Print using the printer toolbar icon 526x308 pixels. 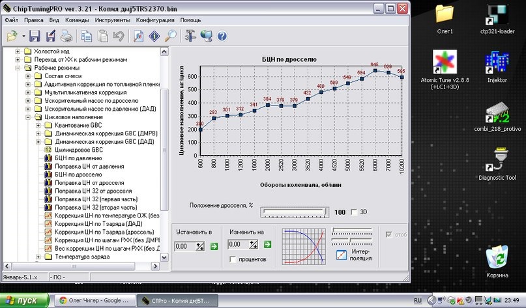(x=66, y=36)
